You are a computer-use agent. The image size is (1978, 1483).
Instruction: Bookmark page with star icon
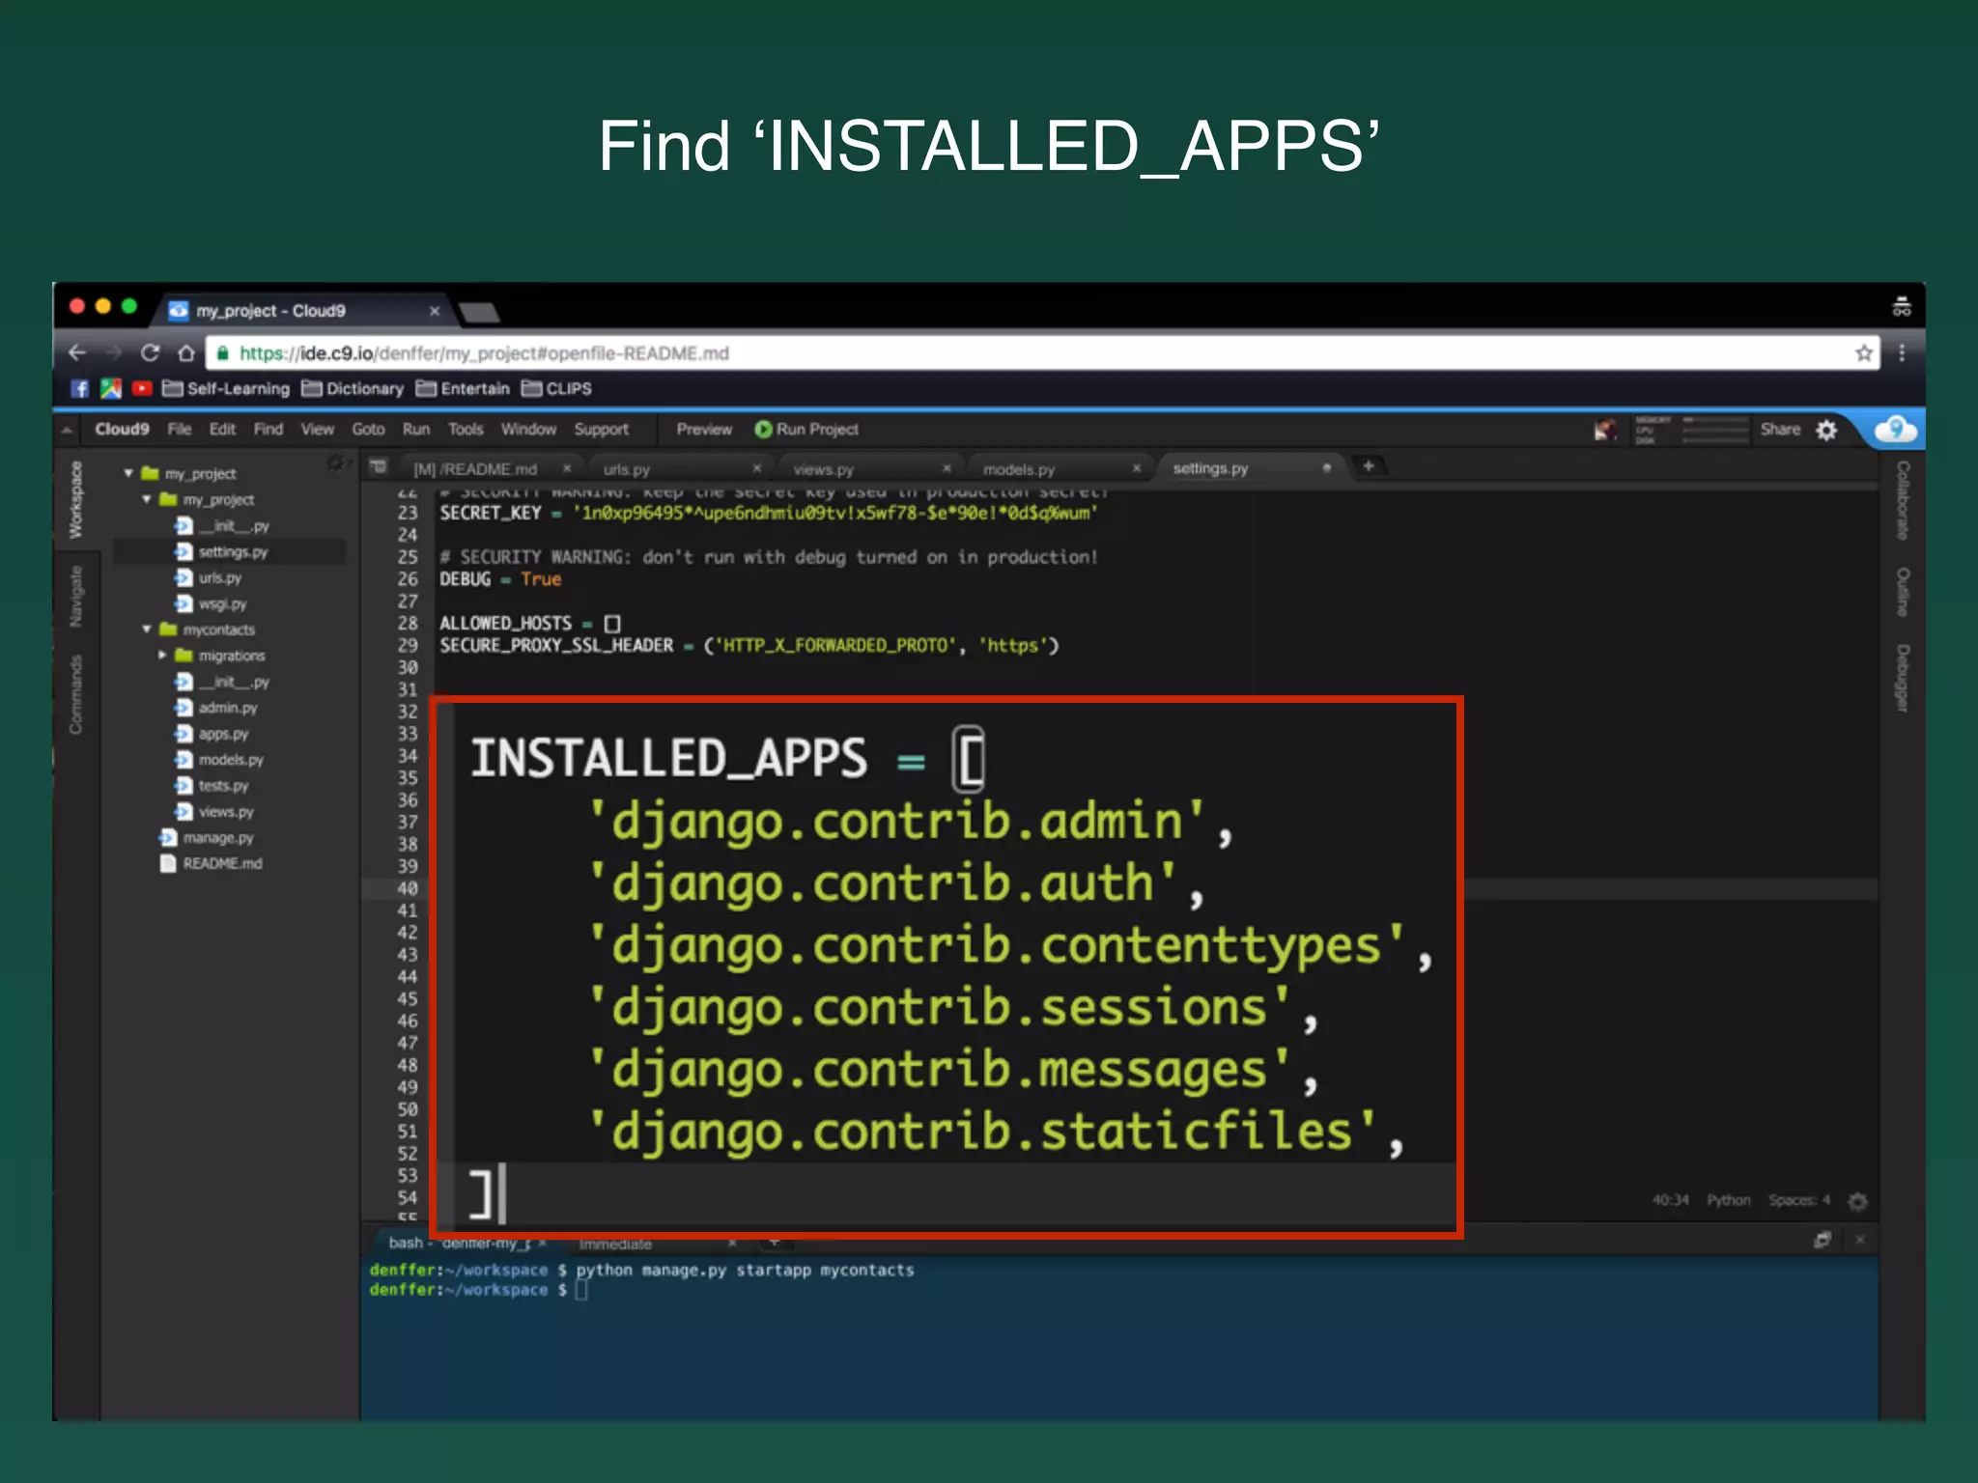1864,353
